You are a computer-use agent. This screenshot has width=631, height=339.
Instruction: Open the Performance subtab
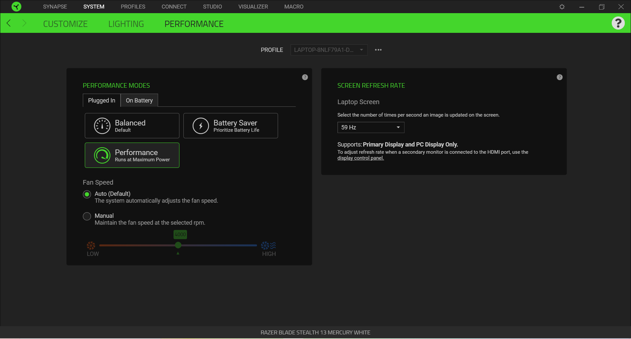coord(194,24)
